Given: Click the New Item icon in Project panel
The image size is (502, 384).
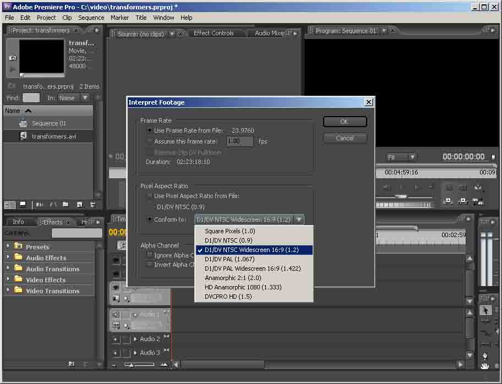Looking at the screenshot, I should (x=80, y=205).
